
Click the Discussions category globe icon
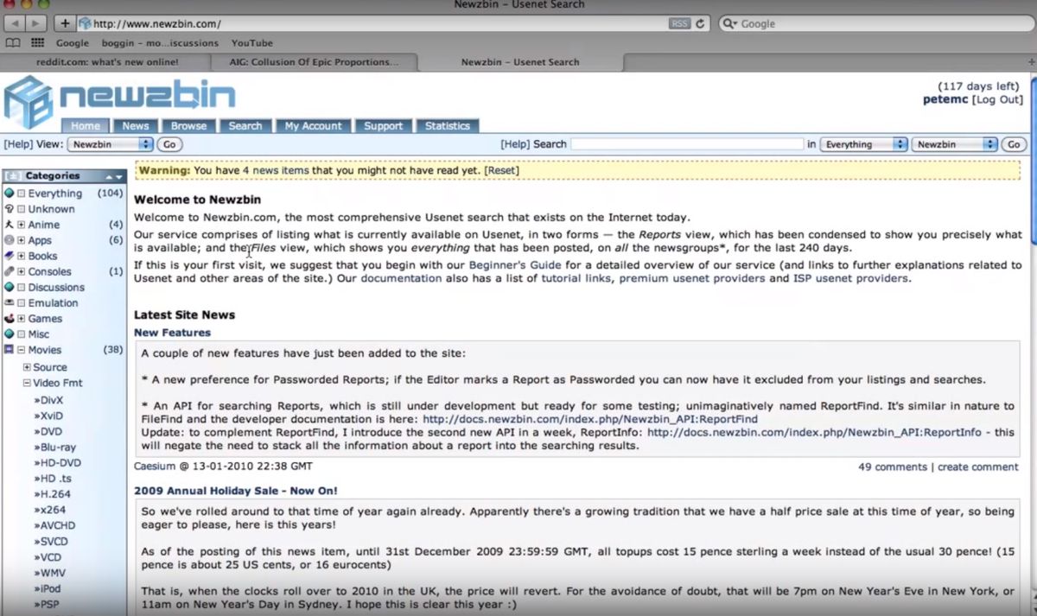9,287
